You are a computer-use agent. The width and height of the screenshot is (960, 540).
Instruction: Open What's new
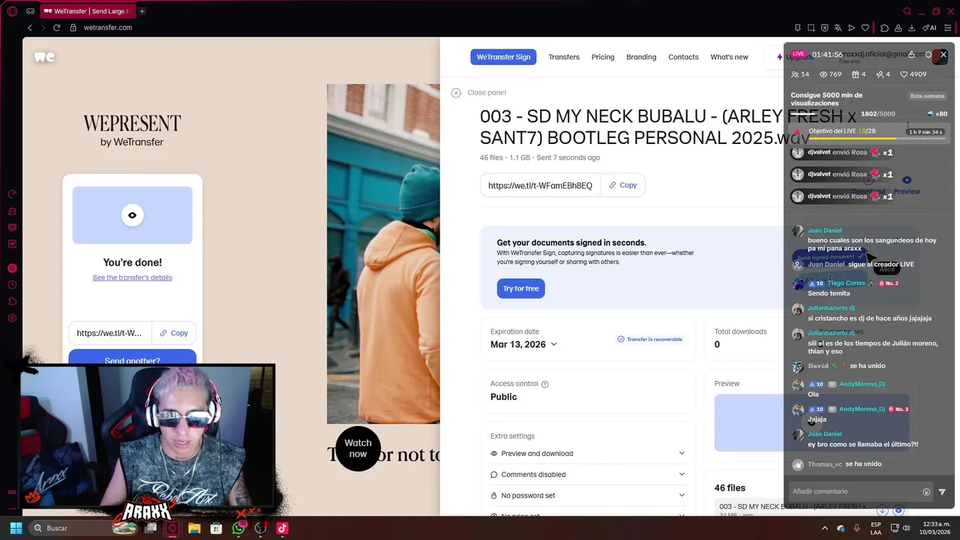pyautogui.click(x=729, y=57)
